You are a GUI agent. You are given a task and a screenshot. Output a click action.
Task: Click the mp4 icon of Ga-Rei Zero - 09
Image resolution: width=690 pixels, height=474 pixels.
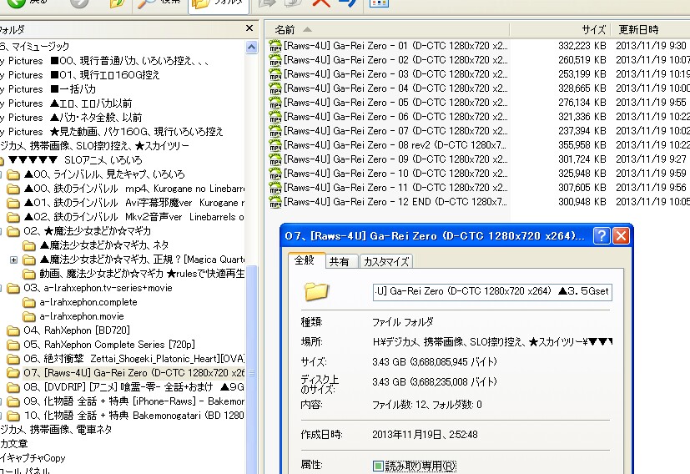275,159
